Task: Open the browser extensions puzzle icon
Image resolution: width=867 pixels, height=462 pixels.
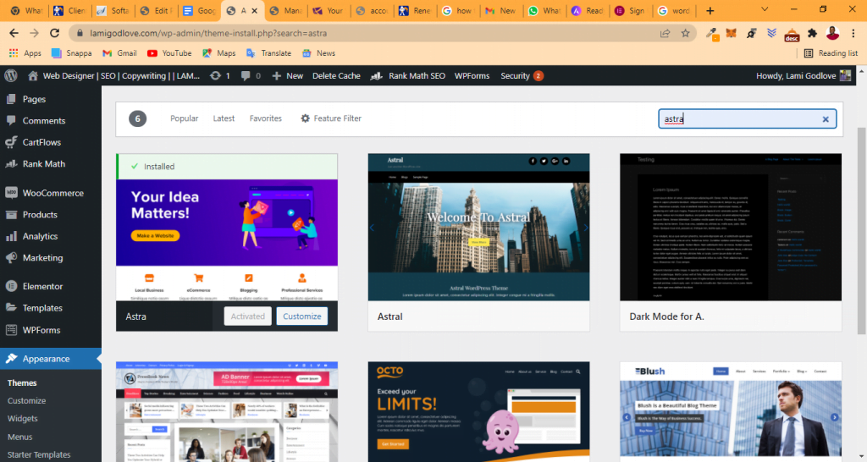Action: coord(813,33)
